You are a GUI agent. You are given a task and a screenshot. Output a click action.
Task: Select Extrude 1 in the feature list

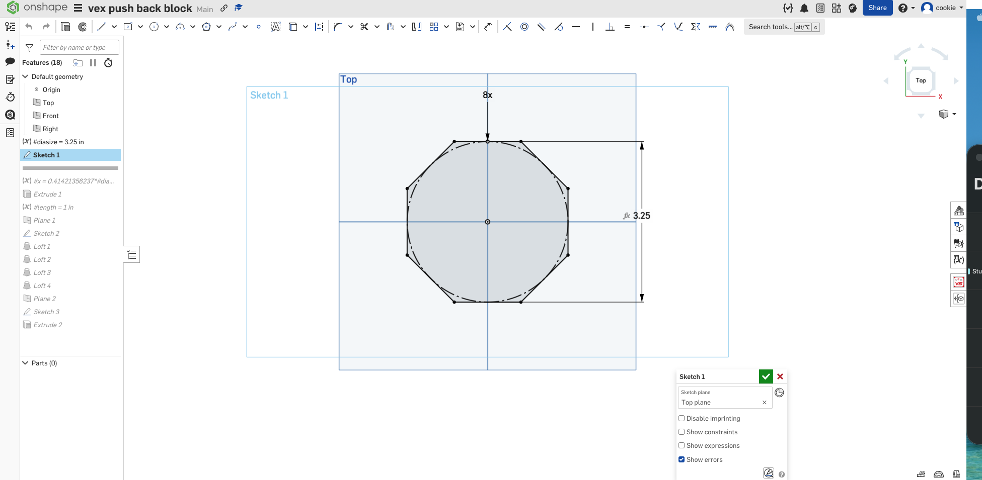tap(47, 194)
